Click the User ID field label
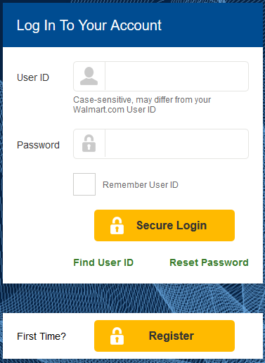The height and width of the screenshot is (363, 265). [x=33, y=77]
